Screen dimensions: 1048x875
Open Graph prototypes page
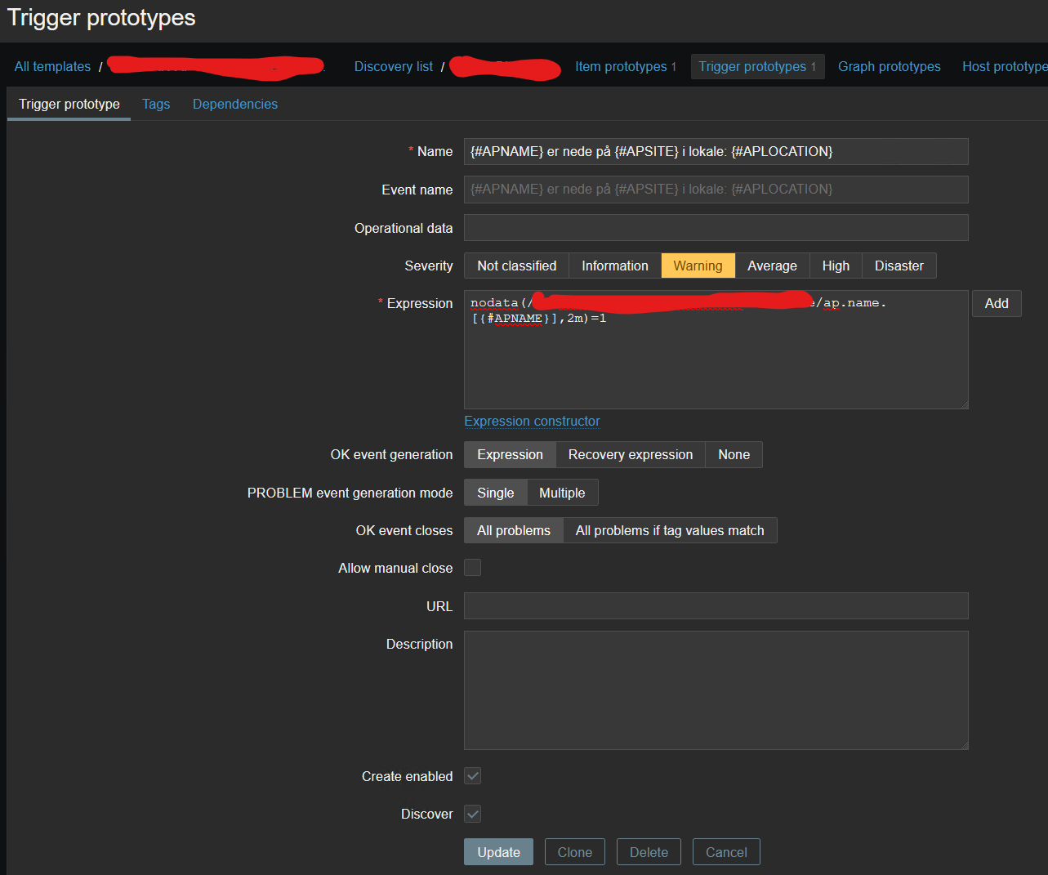pos(889,67)
